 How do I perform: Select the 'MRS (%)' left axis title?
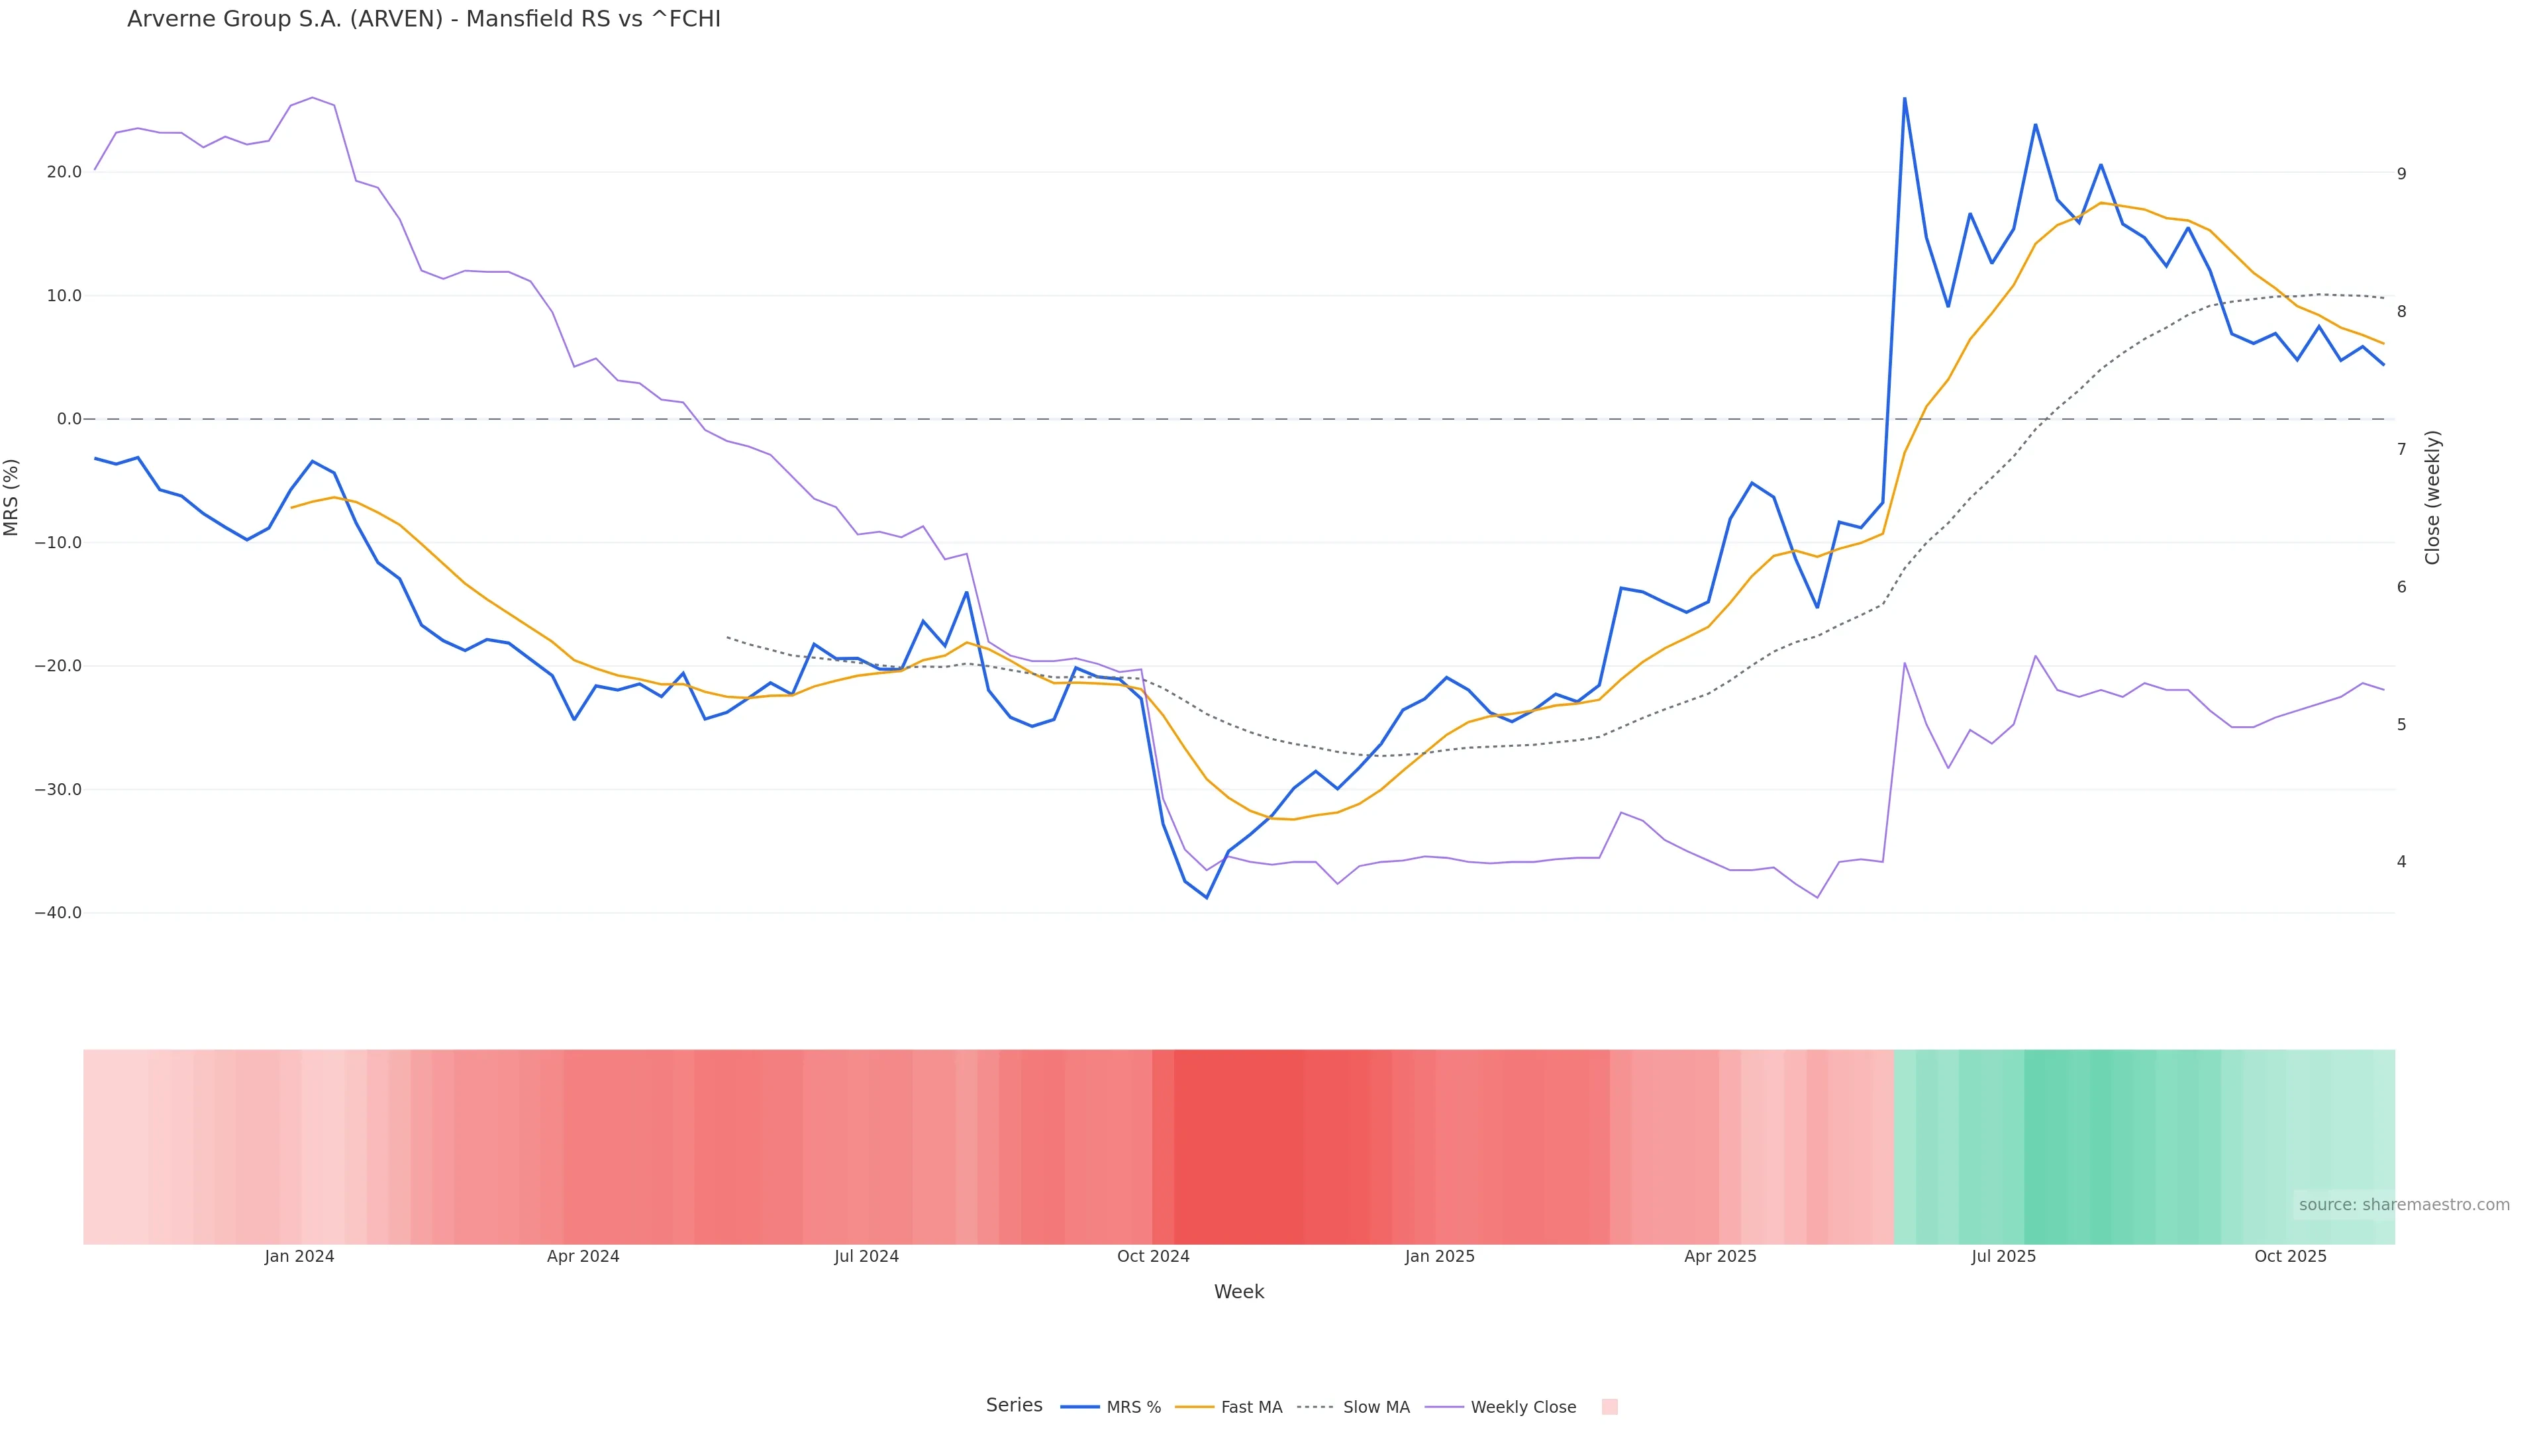click(x=12, y=497)
